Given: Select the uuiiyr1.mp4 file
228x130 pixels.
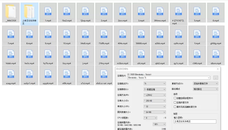Looking at the screenshot, I should (29, 75).
